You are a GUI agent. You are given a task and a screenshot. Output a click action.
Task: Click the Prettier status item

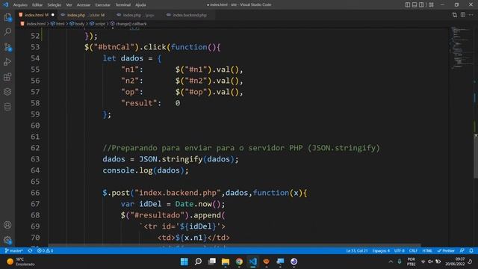[x=446, y=251]
